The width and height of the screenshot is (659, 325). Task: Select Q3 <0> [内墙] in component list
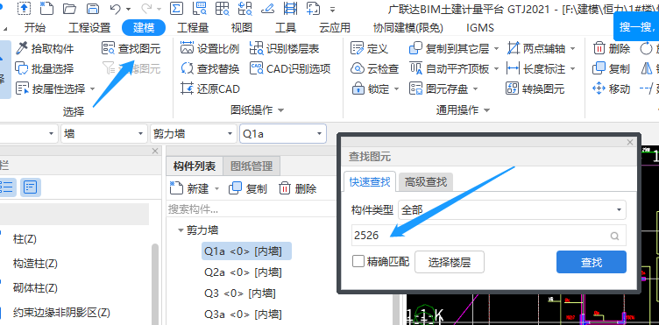point(240,293)
